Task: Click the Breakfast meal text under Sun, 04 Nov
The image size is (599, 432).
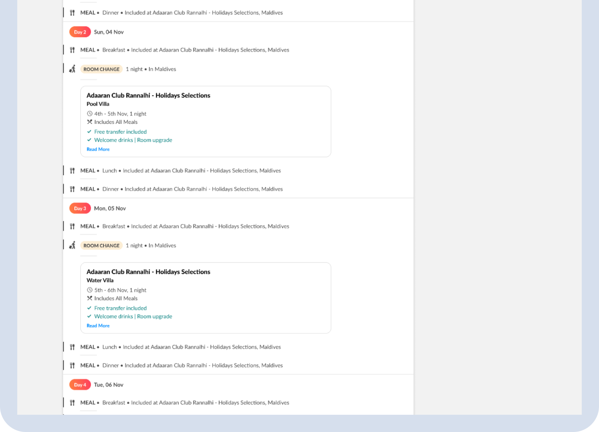Action: click(196, 50)
